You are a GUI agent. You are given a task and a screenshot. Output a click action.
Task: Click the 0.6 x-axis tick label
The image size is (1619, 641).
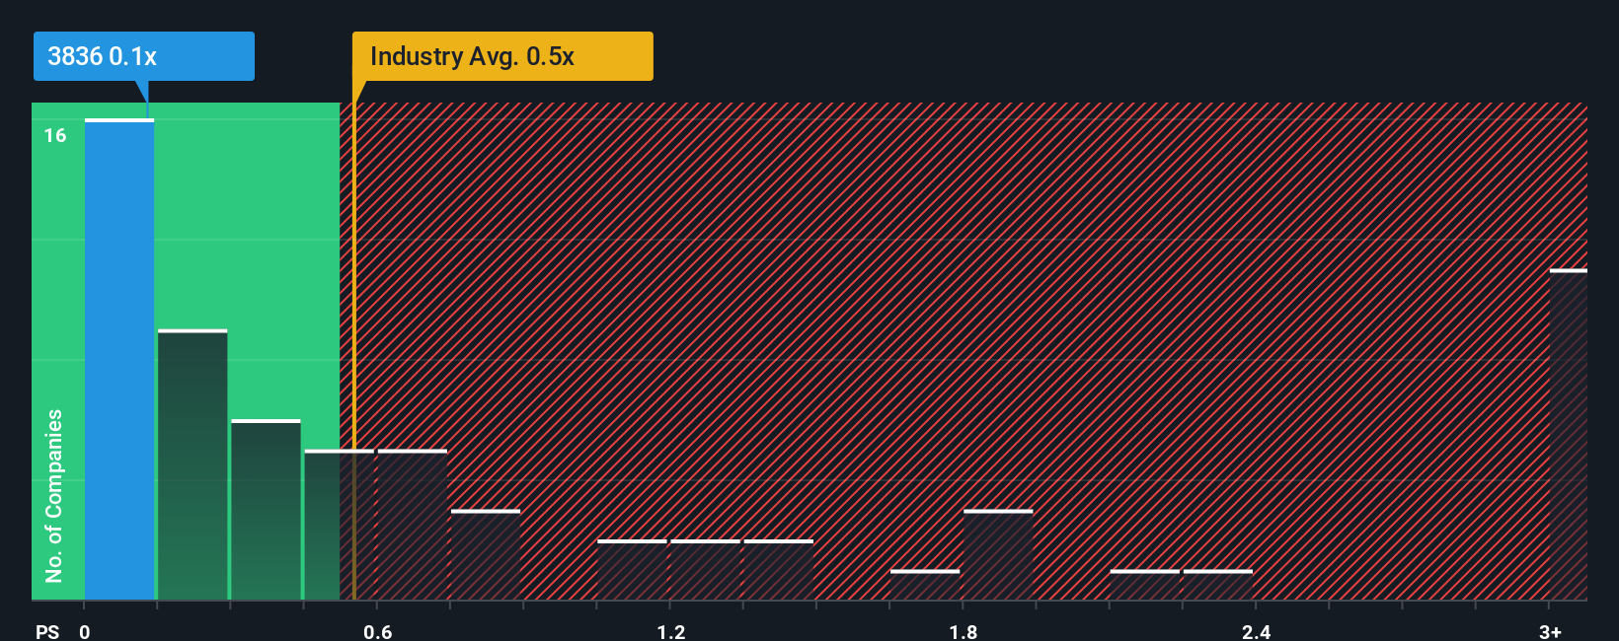click(x=377, y=631)
